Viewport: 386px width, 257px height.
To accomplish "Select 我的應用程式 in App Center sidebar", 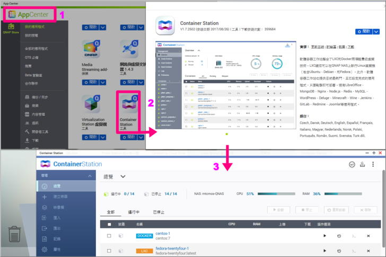I will click(x=34, y=27).
